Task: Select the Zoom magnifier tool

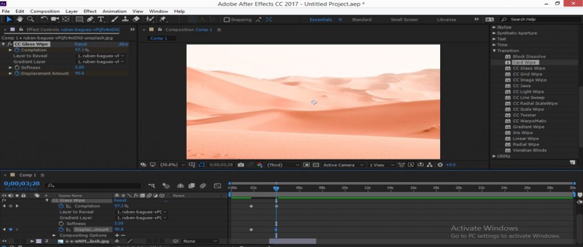Action: pos(31,19)
